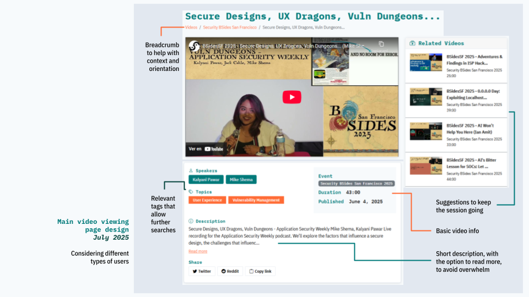Click the Published date June 4, 2025
Image resolution: width=529 pixels, height=297 pixels.
(366, 201)
